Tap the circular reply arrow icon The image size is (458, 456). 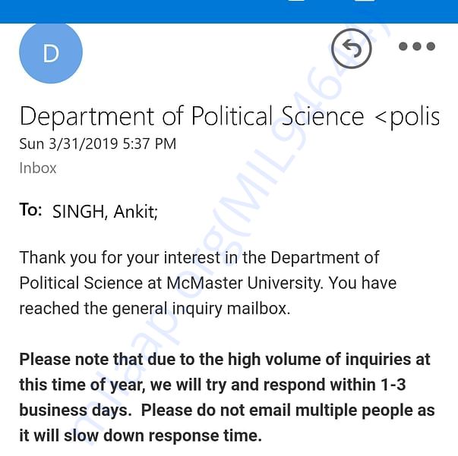pyautogui.click(x=352, y=48)
